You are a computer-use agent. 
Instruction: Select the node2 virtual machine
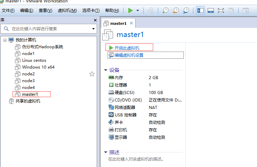28,74
